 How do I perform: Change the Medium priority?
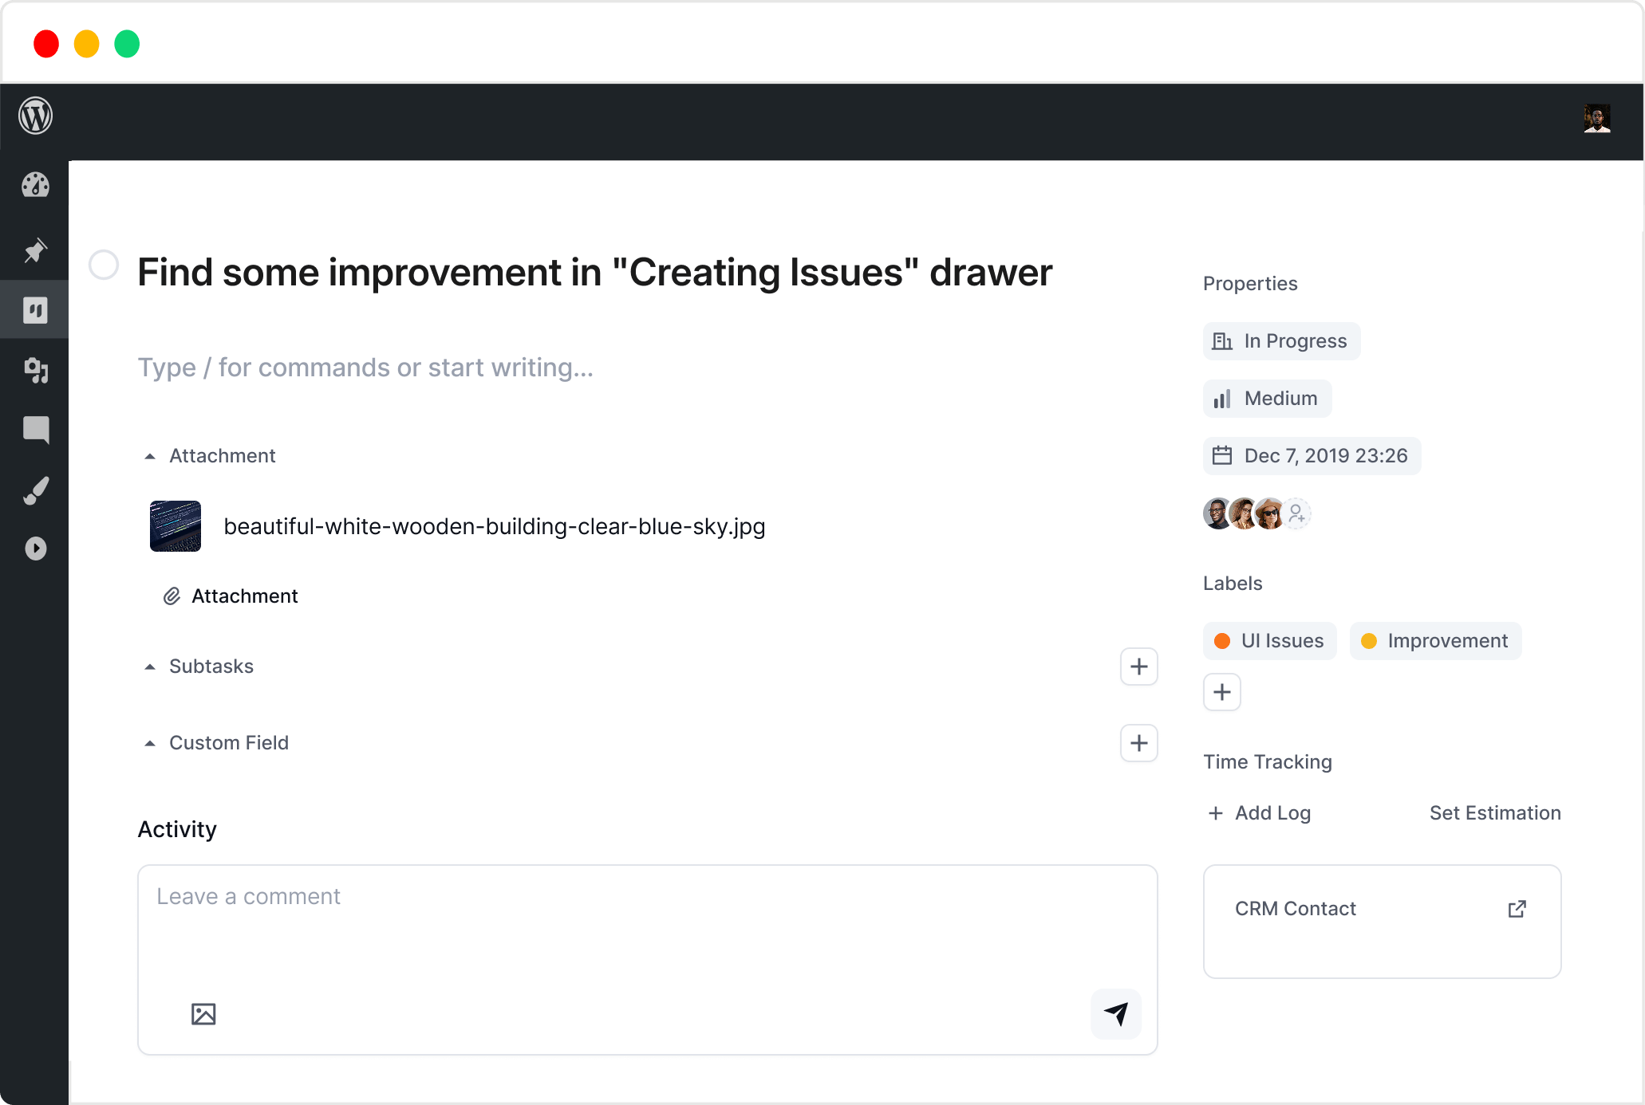[x=1268, y=399]
